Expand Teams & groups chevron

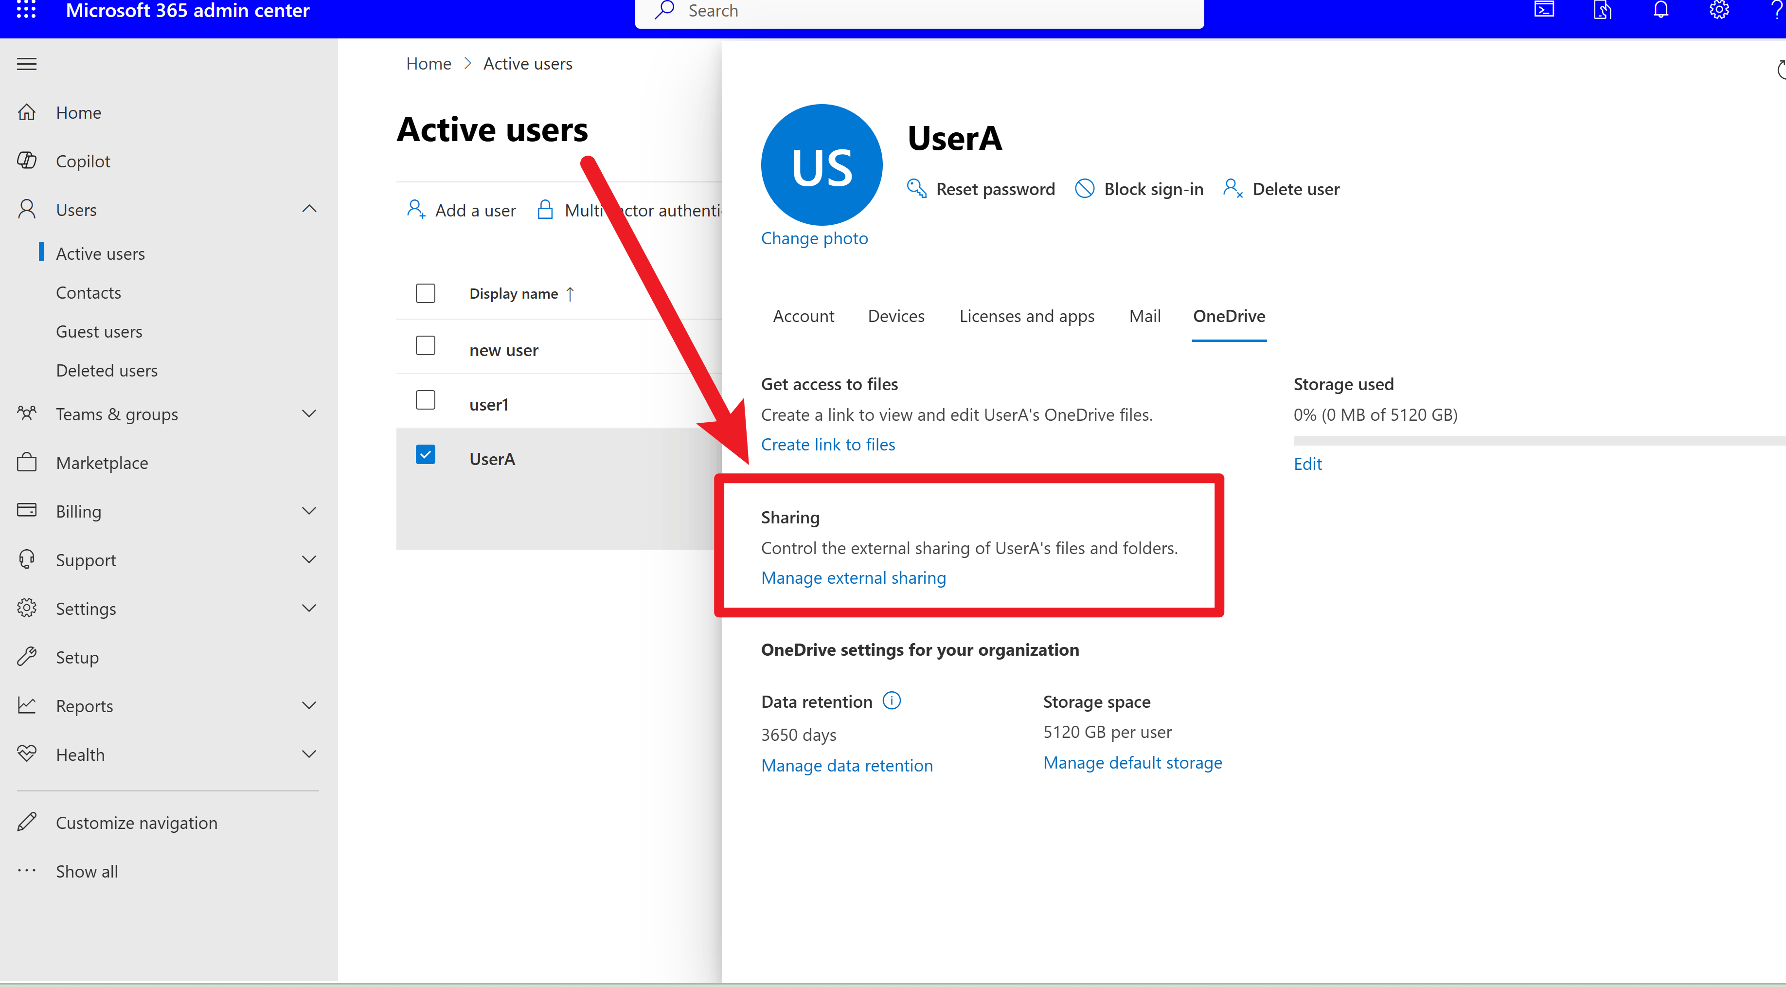[309, 414]
